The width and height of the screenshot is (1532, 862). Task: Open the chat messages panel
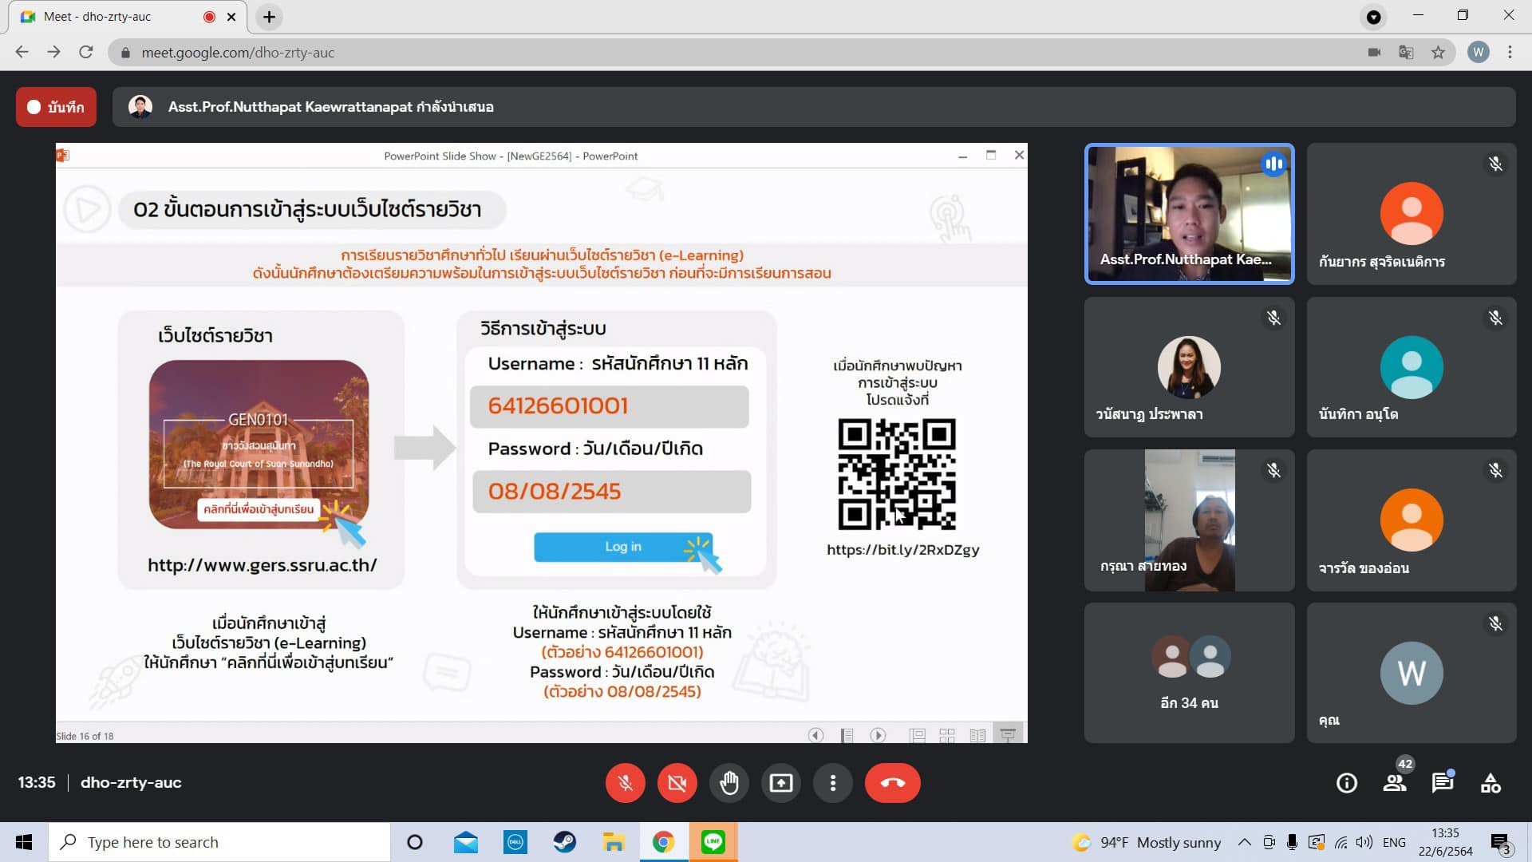pyautogui.click(x=1442, y=783)
